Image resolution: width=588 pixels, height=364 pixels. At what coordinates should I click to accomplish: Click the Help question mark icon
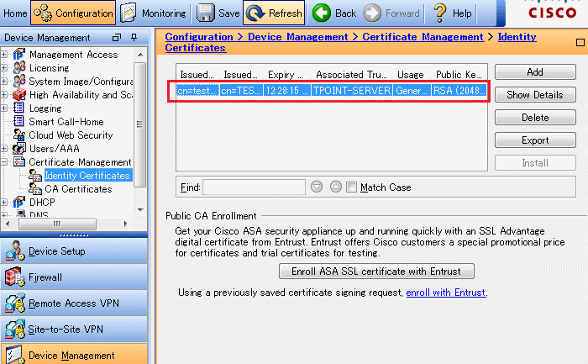coord(440,13)
